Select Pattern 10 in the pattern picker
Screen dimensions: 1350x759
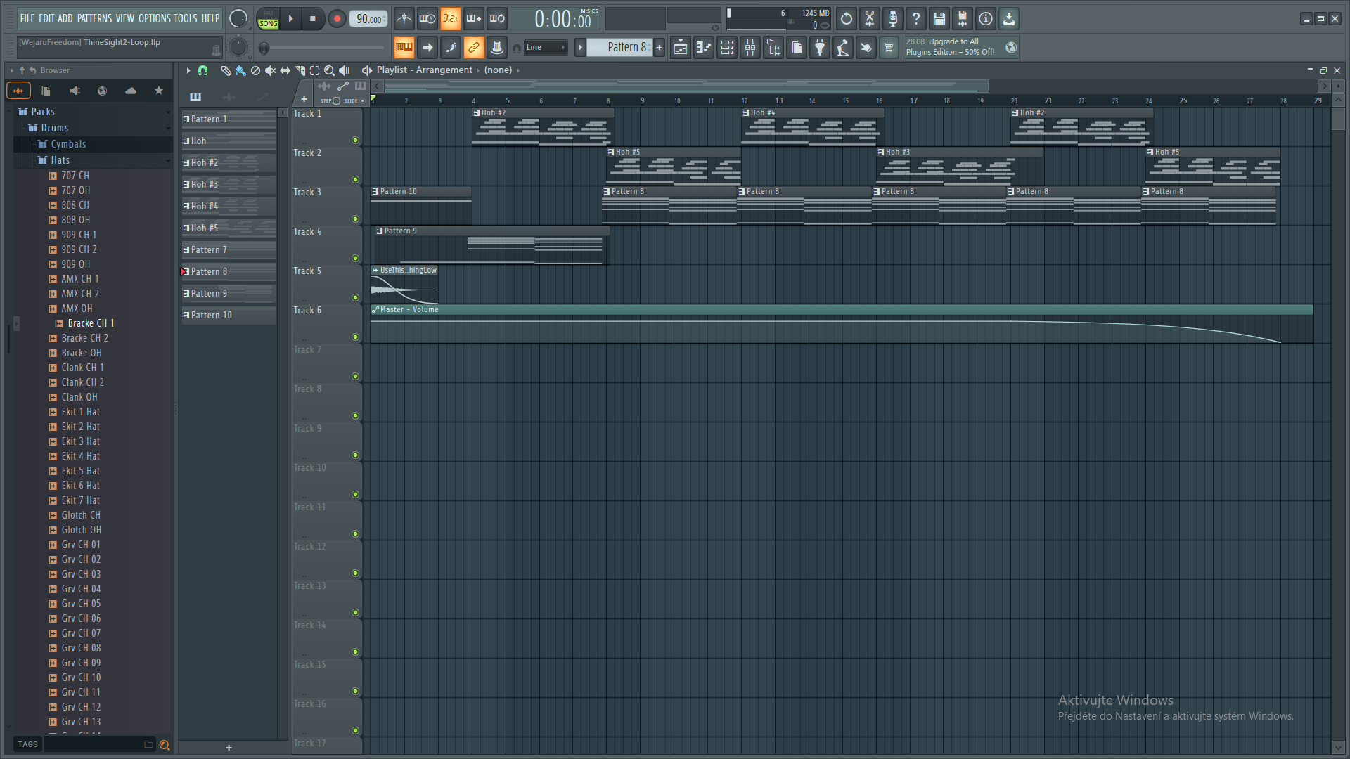pos(229,316)
